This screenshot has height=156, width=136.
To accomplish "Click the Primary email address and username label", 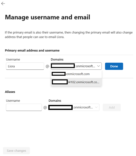I will (32, 50).
